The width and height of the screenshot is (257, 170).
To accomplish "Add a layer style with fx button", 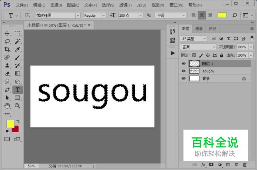I will [x=203, y=164].
